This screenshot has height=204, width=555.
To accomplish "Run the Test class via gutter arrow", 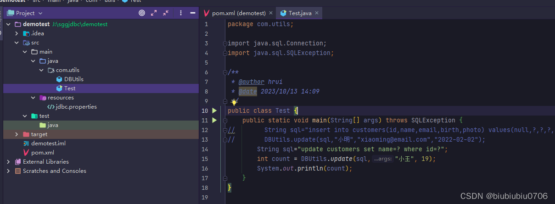I will (x=214, y=110).
